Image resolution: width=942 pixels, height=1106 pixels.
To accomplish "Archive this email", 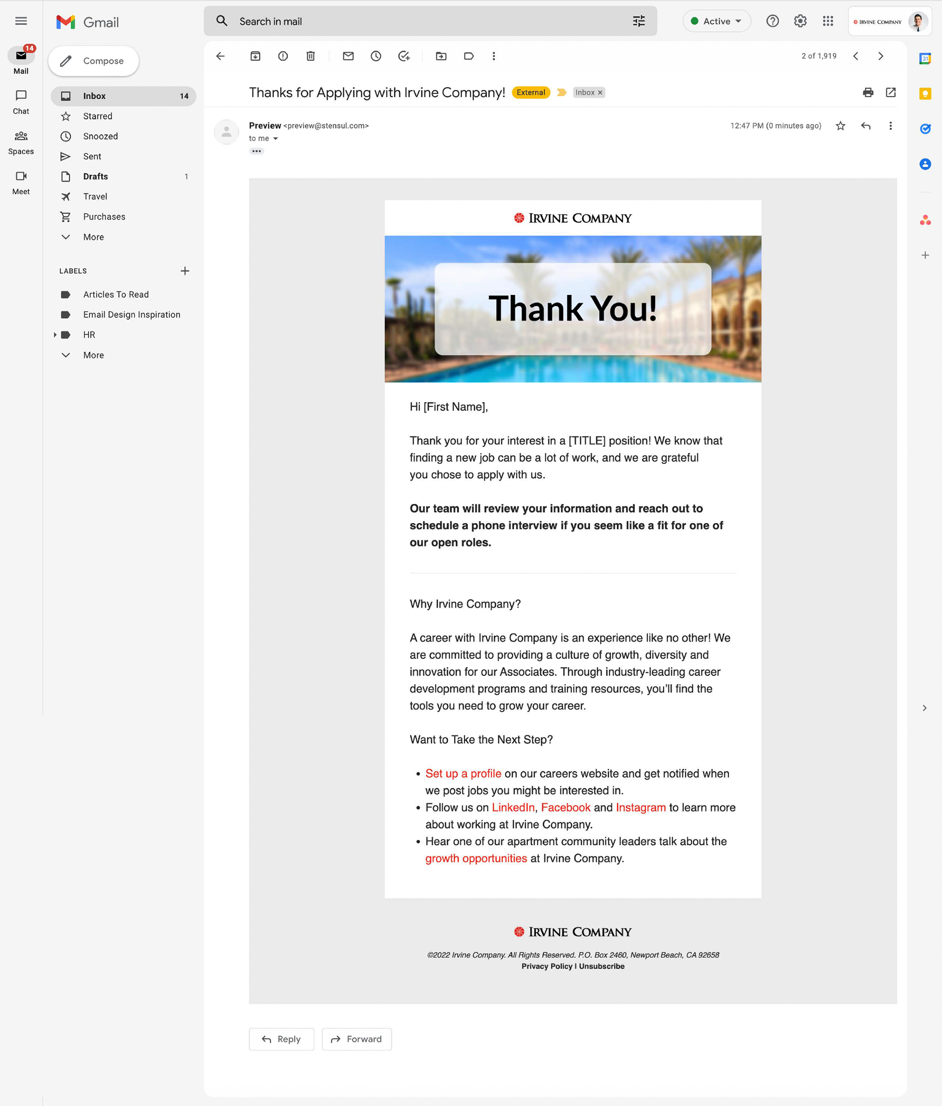I will pyautogui.click(x=256, y=56).
